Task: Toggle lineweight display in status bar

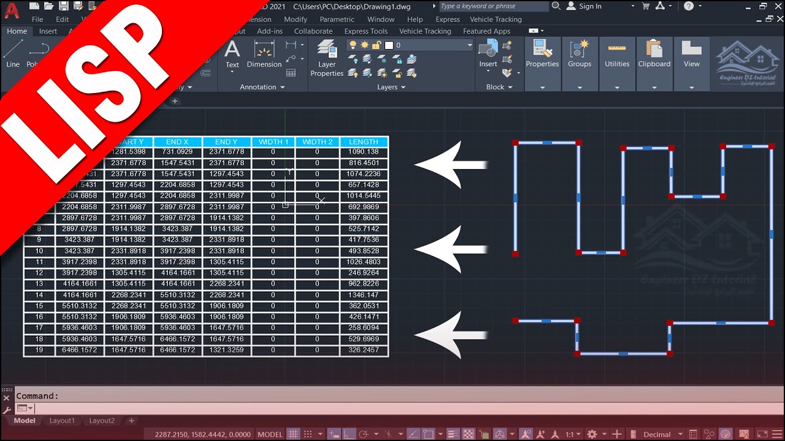Action: click(454, 434)
